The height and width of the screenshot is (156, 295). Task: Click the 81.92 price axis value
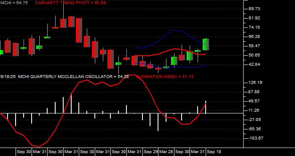point(254,18)
